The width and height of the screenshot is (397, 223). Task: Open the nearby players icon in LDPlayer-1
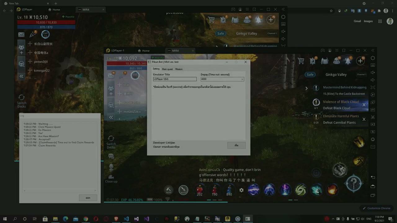click(x=111, y=105)
